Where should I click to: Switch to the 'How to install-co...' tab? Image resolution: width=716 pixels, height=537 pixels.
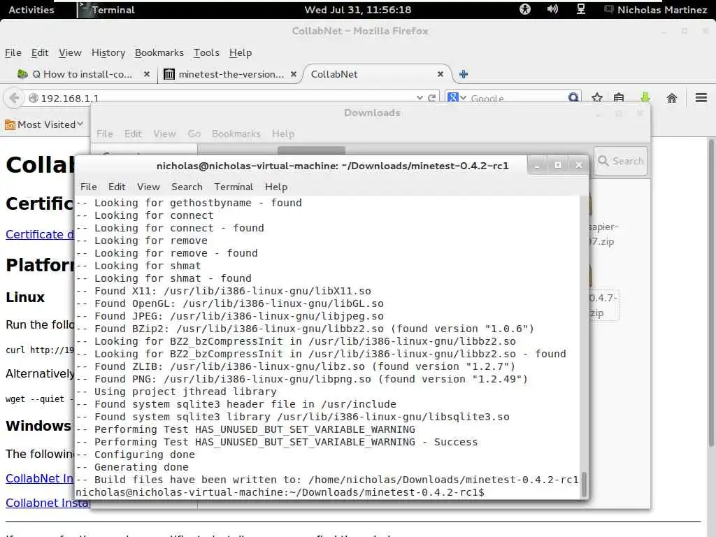(x=83, y=74)
